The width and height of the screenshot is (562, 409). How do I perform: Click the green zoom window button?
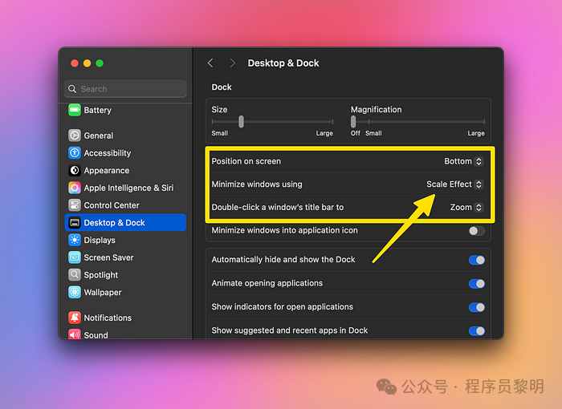point(100,63)
